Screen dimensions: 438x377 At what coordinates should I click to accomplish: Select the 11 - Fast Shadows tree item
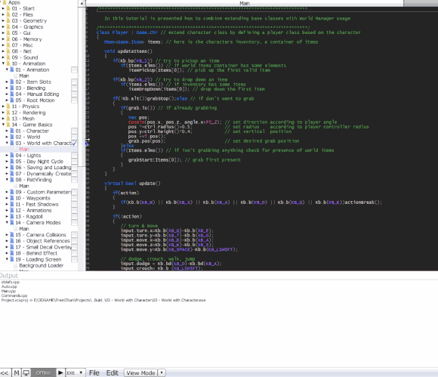pyautogui.click(x=37, y=204)
